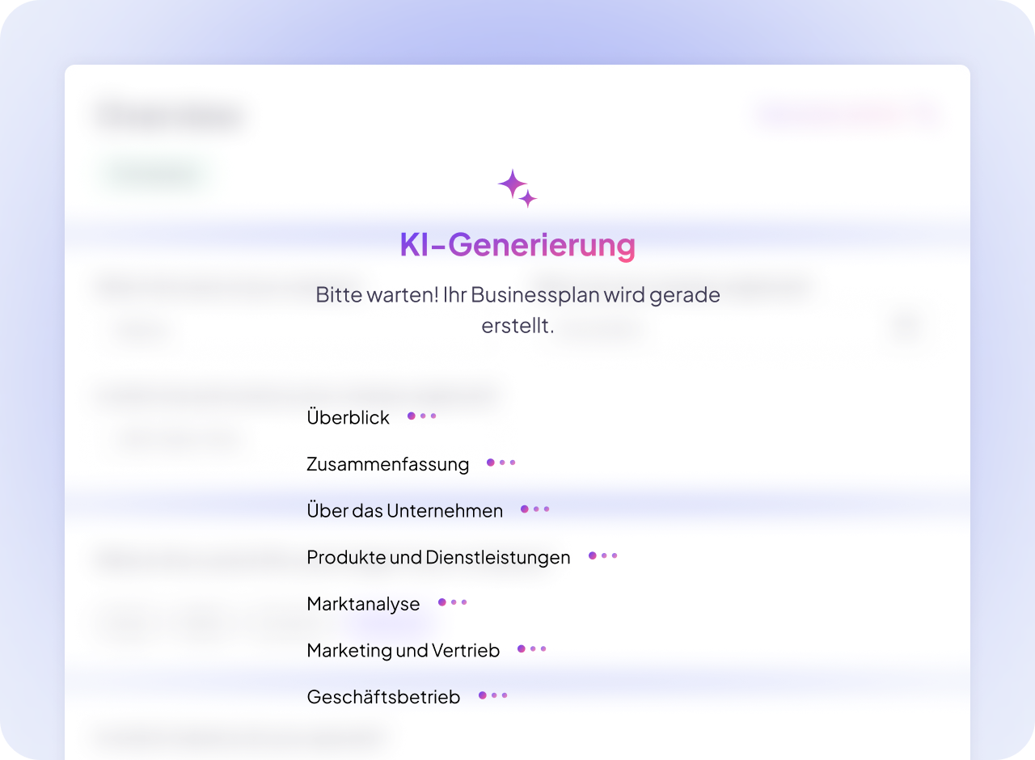
Task: Click loading dots beside Produkte und Dienstleistungen
Action: click(x=603, y=555)
